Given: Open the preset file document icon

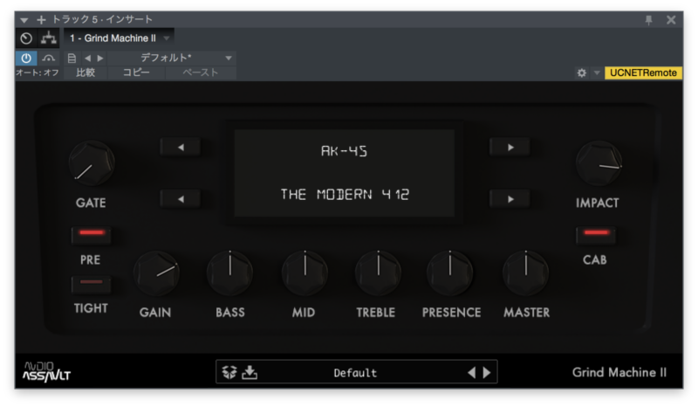Looking at the screenshot, I should tap(72, 59).
